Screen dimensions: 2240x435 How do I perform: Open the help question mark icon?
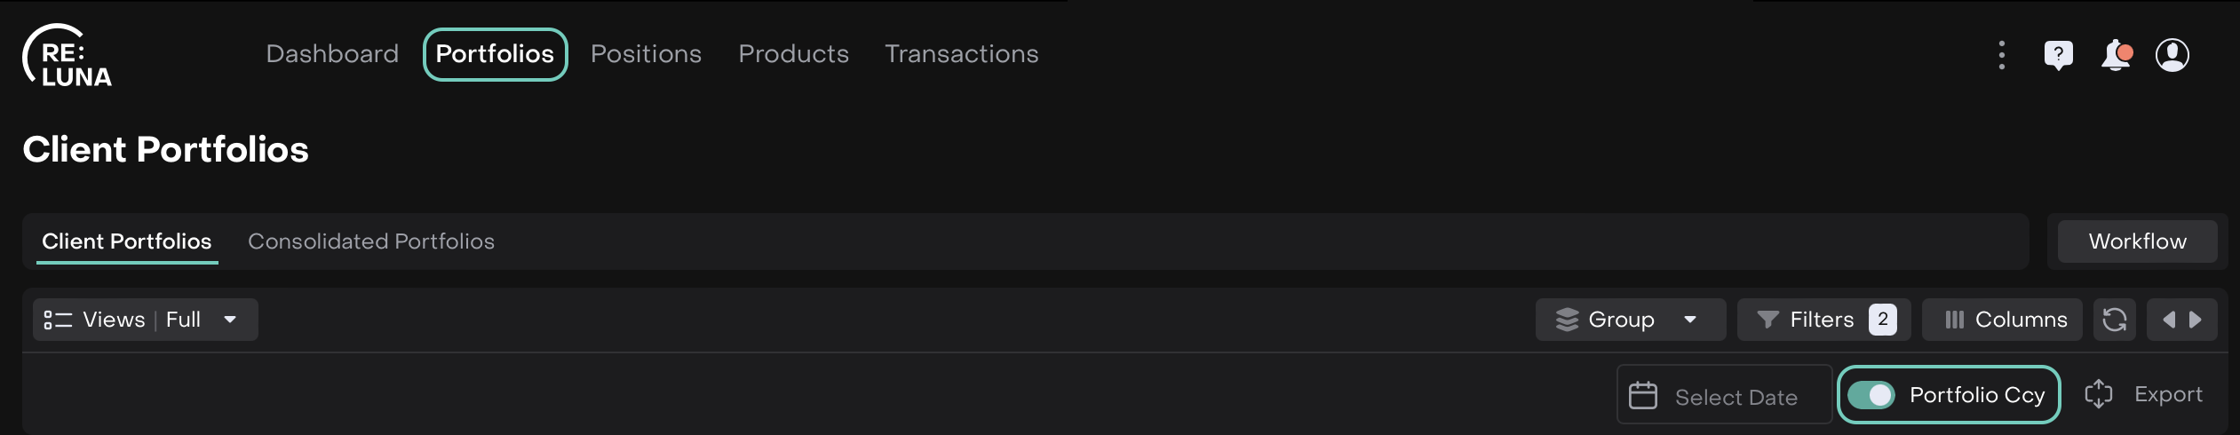pos(2058,55)
